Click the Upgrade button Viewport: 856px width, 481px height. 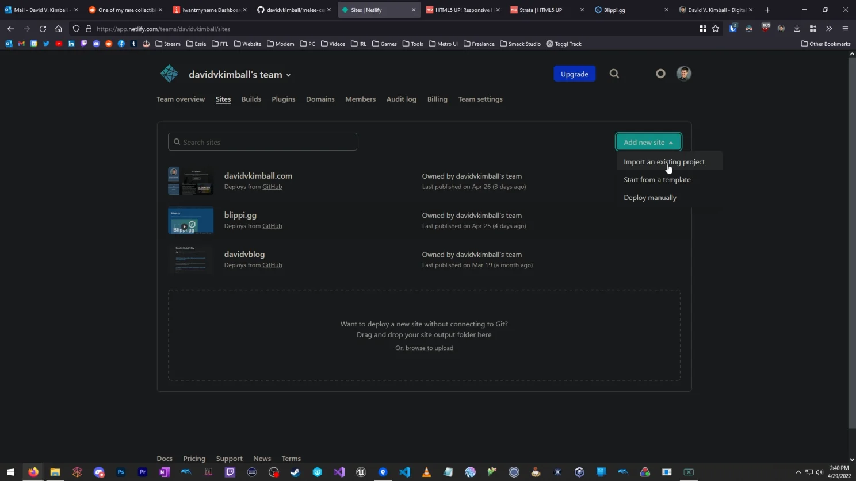[x=574, y=74]
